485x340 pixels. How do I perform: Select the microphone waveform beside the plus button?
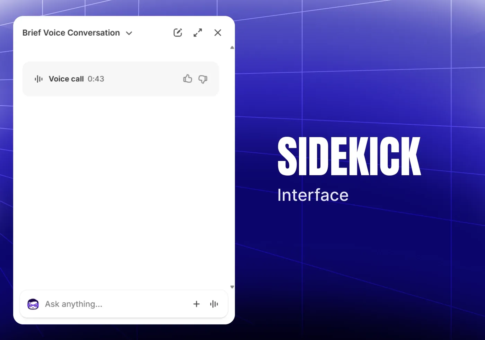214,304
